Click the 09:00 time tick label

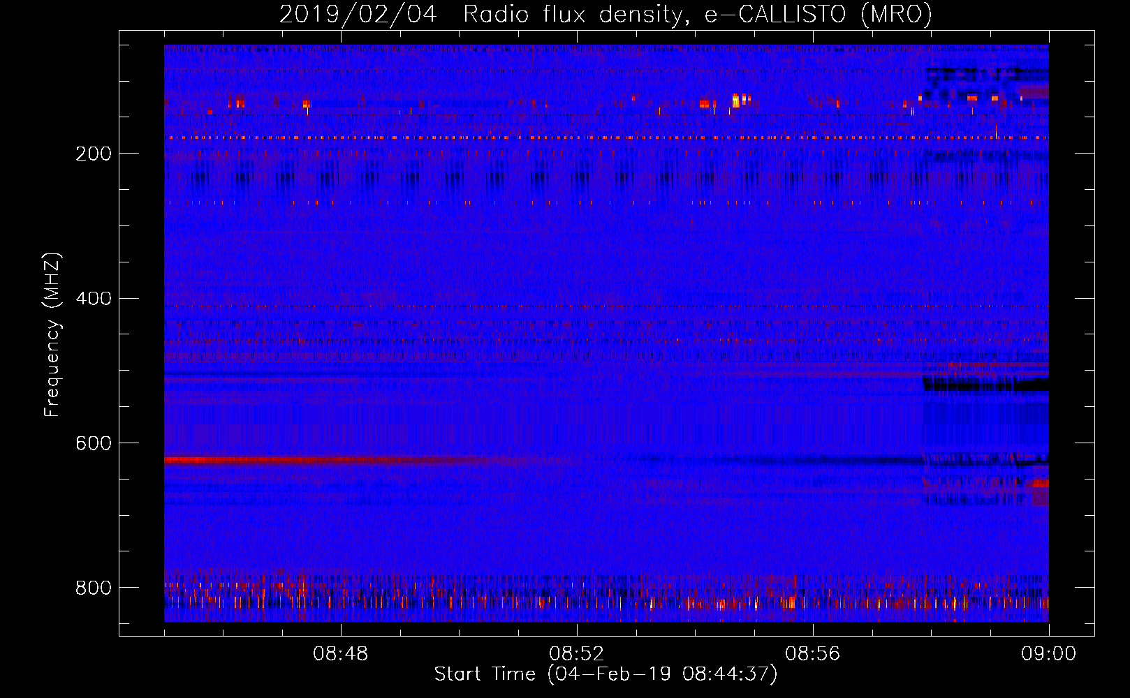click(1048, 654)
